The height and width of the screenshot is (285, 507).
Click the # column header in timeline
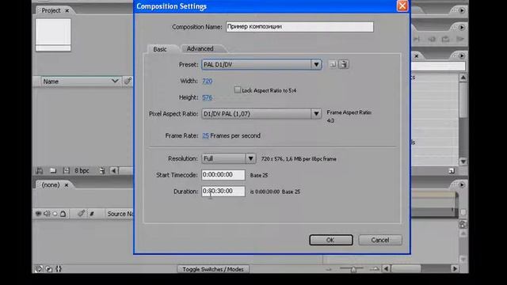(x=92, y=214)
